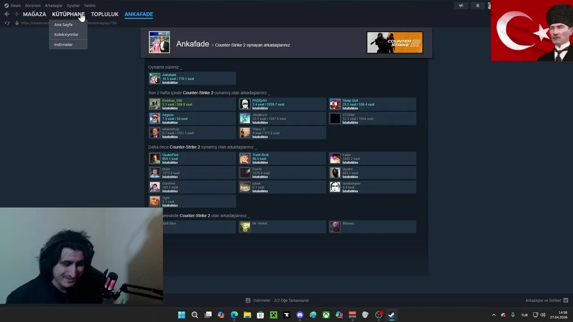This screenshot has height=322, width=573.
Task: Launch Microsoft Edge from the taskbar
Action: pyautogui.click(x=234, y=315)
